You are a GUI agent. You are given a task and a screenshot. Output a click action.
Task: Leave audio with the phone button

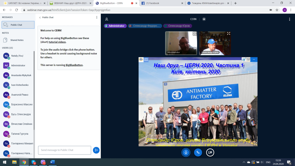[x=198, y=152]
